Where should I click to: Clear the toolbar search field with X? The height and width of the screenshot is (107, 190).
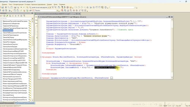[50, 7]
